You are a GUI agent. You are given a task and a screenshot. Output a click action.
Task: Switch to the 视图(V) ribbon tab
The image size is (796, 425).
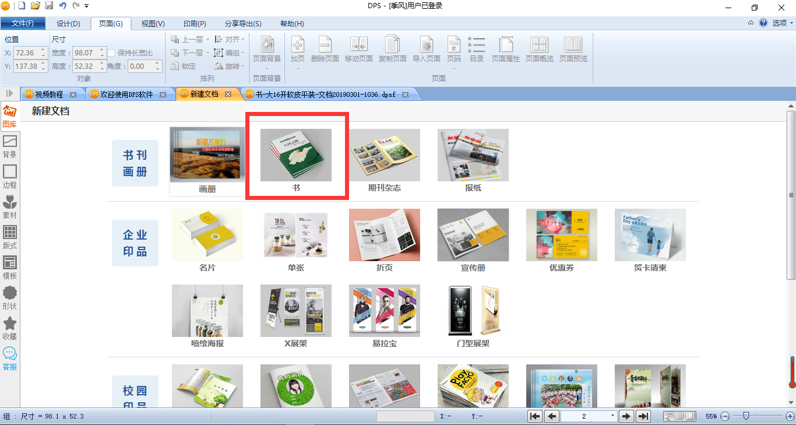coord(153,24)
